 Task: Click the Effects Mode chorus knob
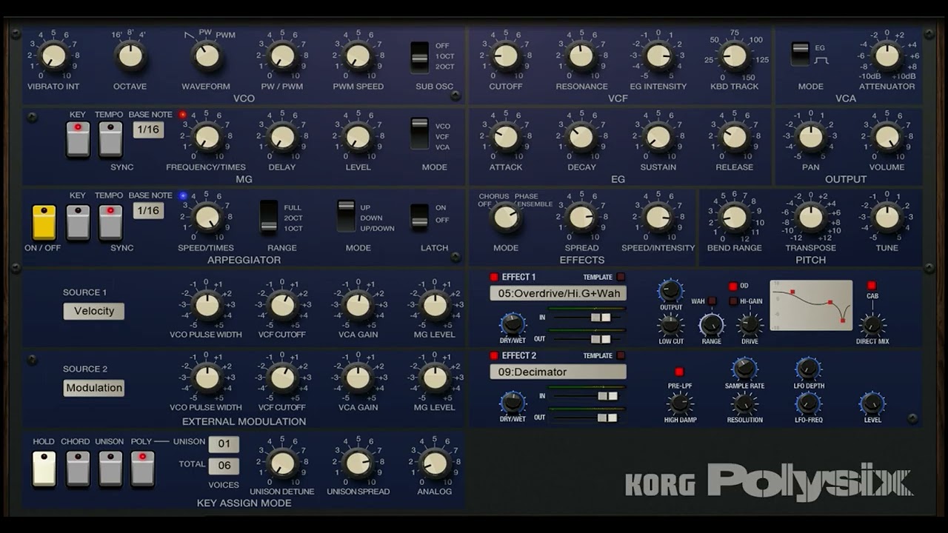pos(506,218)
